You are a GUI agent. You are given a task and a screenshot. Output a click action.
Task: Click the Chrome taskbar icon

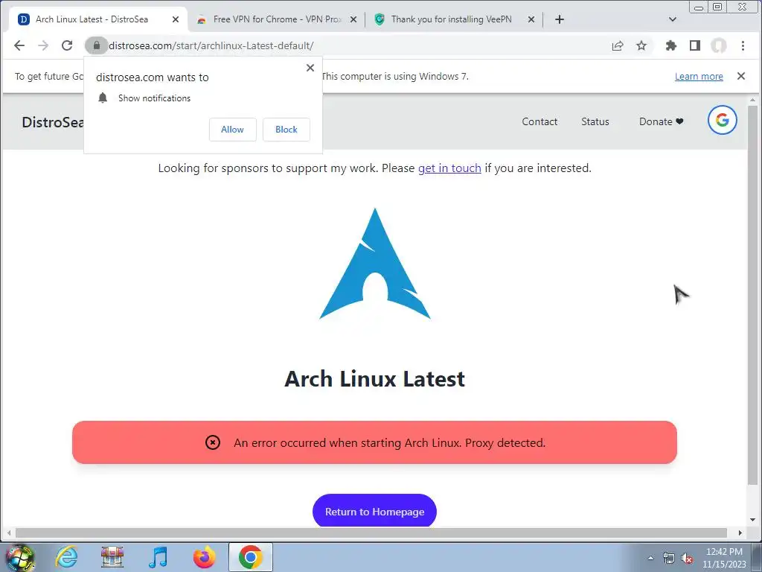click(x=250, y=557)
